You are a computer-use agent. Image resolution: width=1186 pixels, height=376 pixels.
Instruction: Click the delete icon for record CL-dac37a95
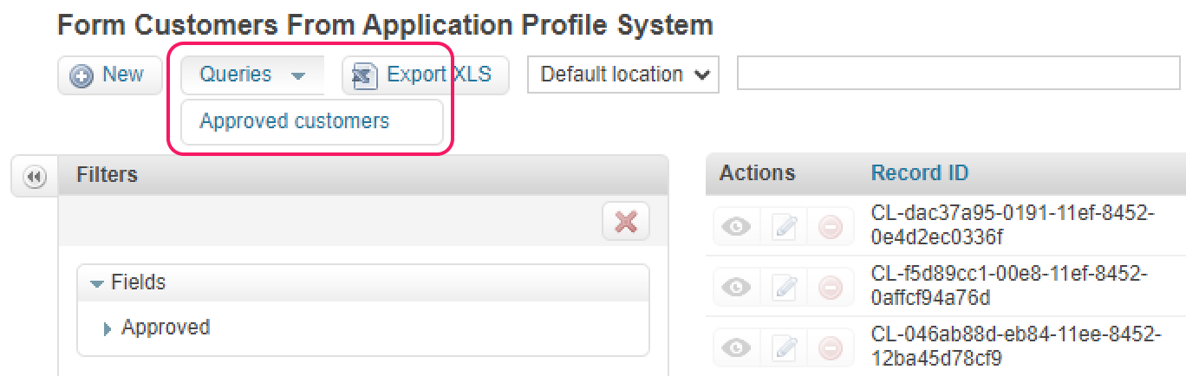tap(830, 228)
